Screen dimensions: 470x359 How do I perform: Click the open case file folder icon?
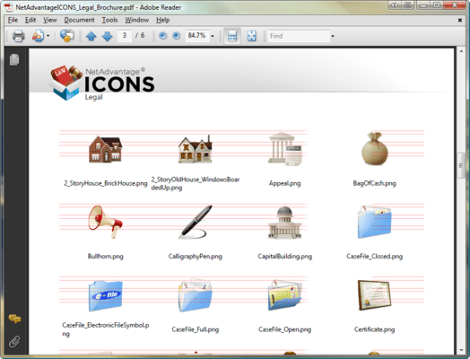point(284,295)
